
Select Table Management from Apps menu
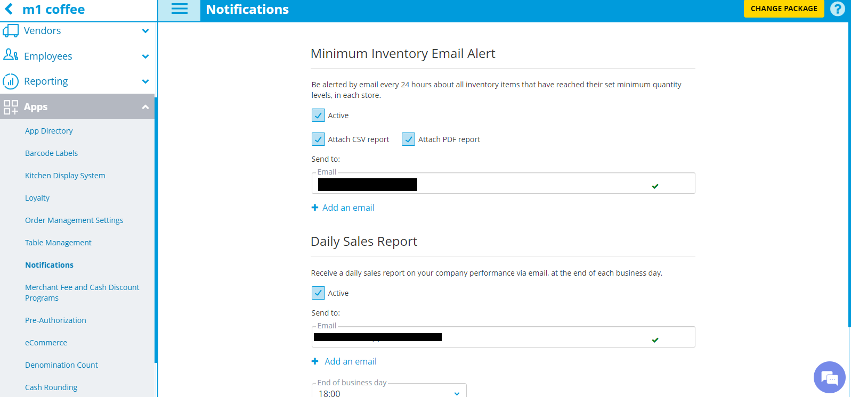(58, 243)
